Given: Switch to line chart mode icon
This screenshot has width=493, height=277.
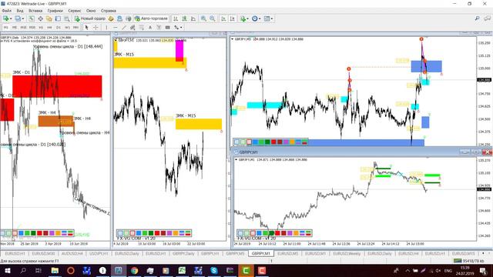Looking at the screenshot, I should [x=193, y=18].
